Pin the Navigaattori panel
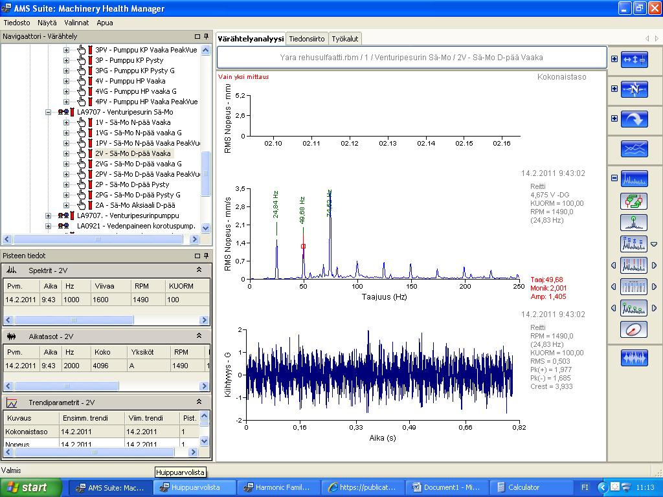The width and height of the screenshot is (663, 497). (206, 36)
